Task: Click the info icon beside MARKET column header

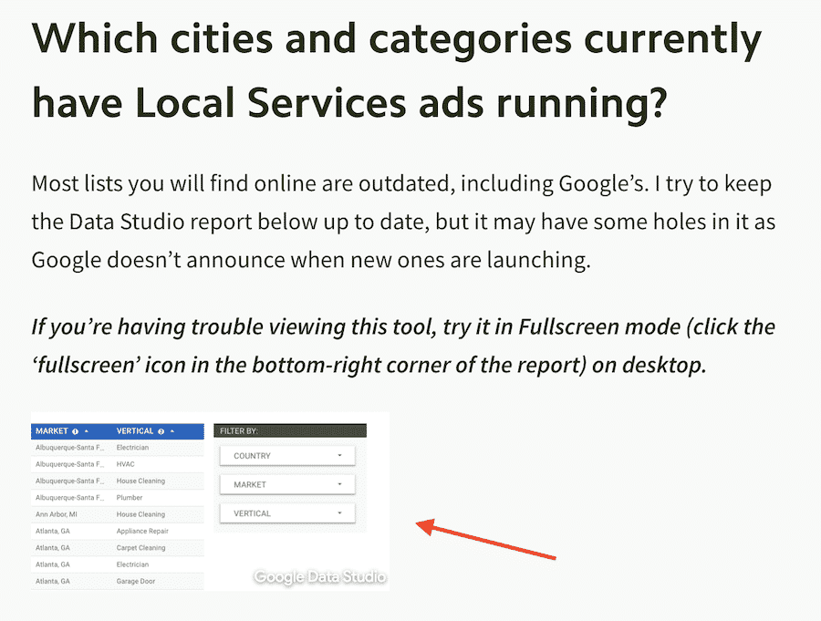Action: [x=75, y=431]
